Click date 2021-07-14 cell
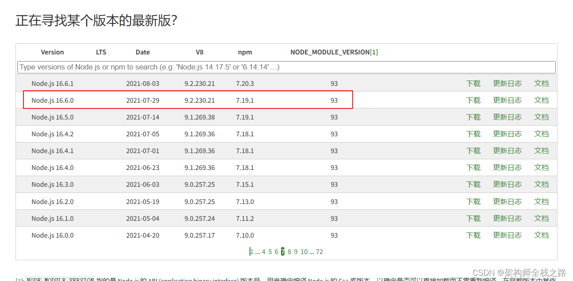This screenshot has height=281, width=573. coord(142,117)
